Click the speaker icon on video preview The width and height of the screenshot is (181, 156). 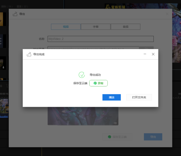115,123
